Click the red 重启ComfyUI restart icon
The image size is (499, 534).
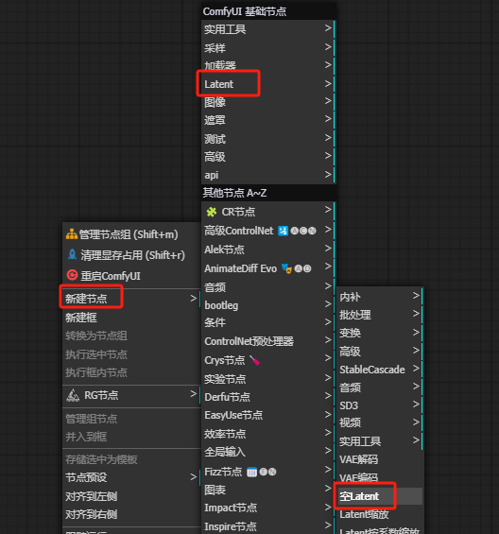click(x=72, y=275)
